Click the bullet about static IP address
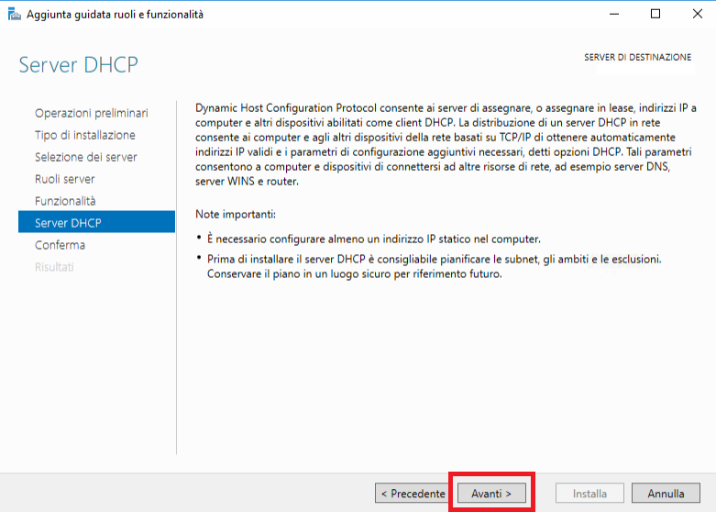 click(373, 239)
